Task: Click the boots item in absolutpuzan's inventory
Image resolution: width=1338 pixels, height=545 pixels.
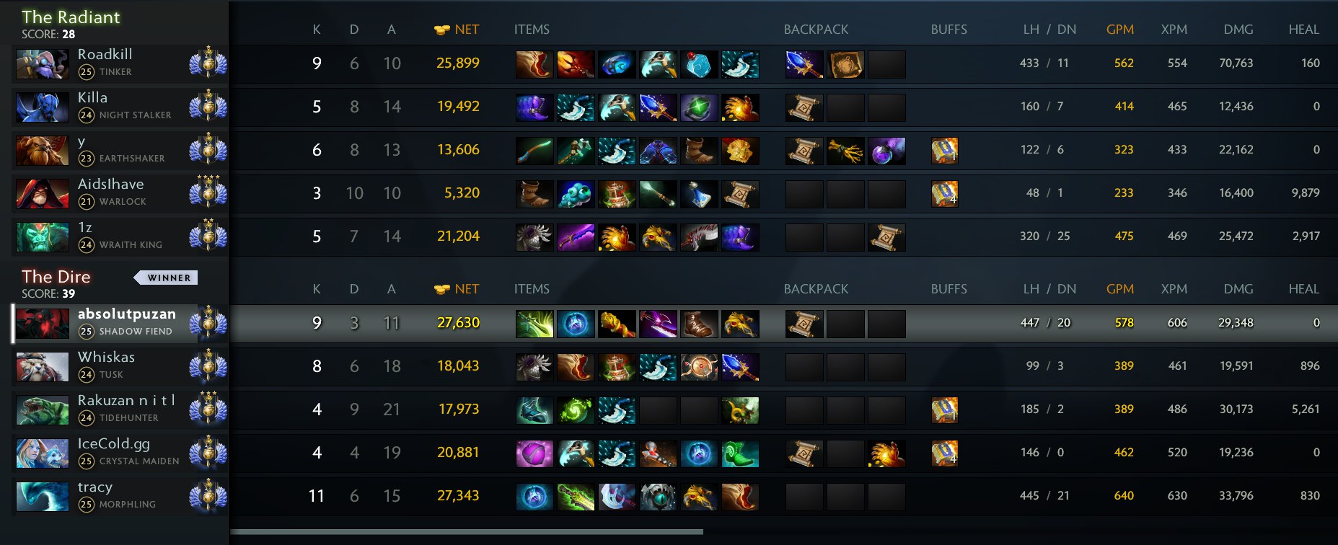Action: pos(699,324)
